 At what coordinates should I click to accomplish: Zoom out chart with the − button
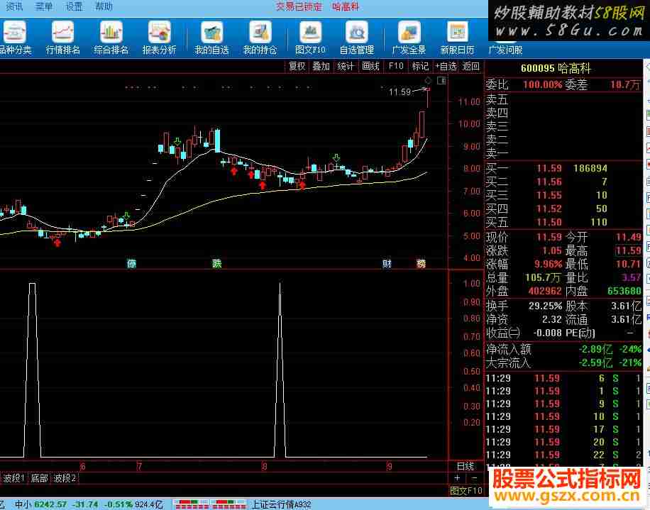[x=475, y=478]
